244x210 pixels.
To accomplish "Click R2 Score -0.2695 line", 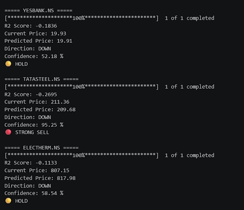I will pos(30,94).
